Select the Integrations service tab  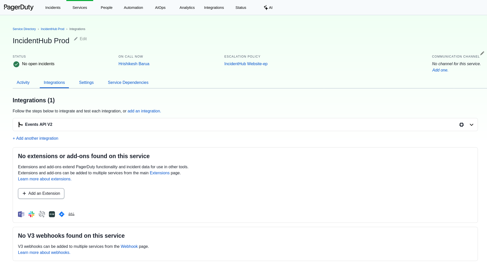54,83
